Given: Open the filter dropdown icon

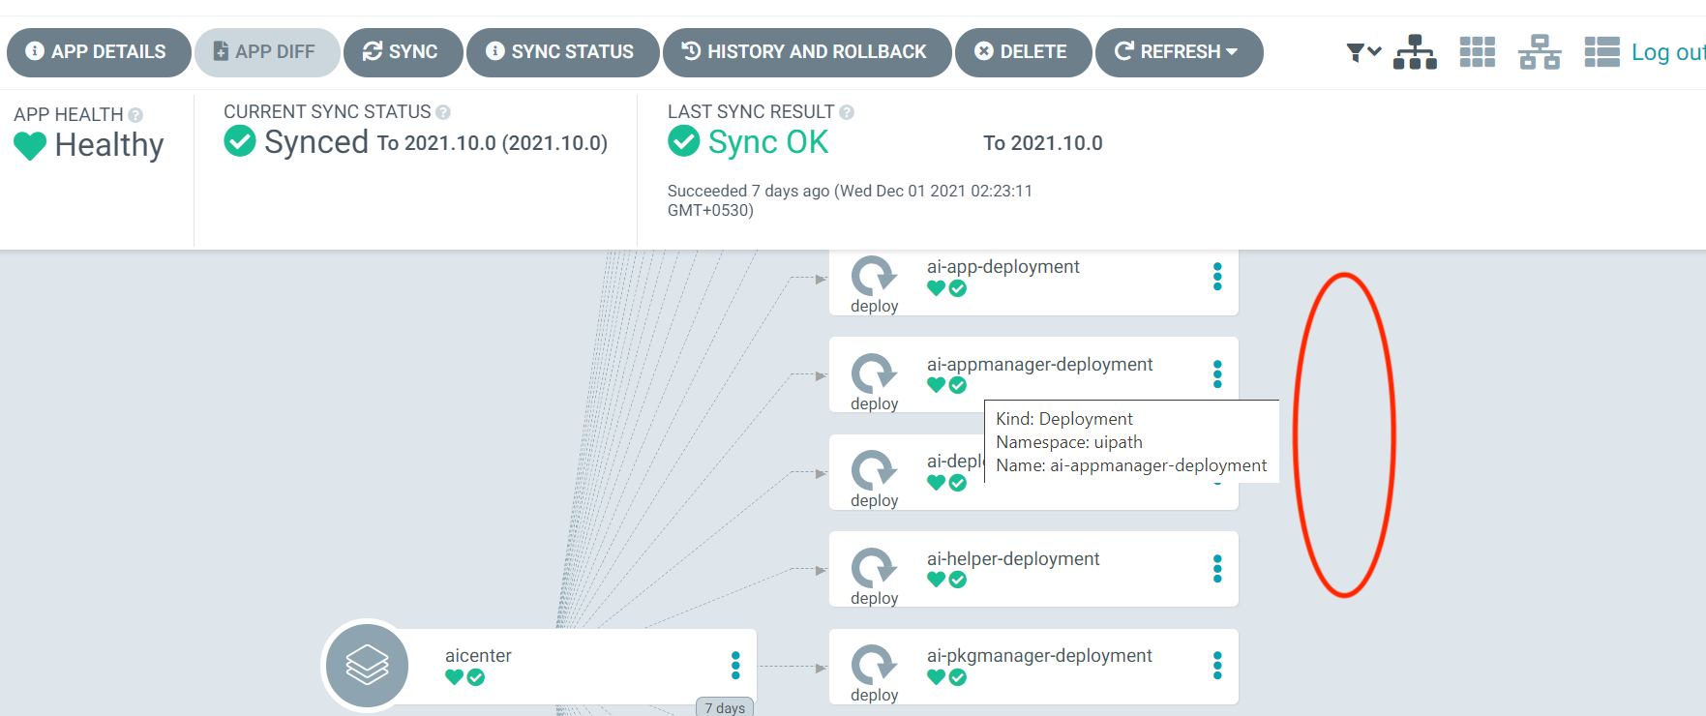Looking at the screenshot, I should 1363,52.
